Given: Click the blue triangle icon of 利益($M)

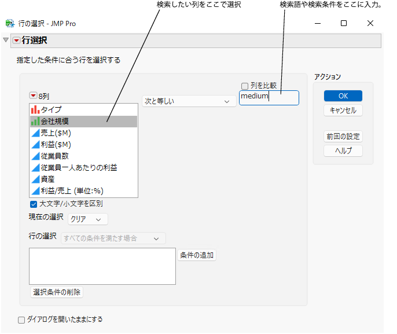Looking at the screenshot, I should (35, 145).
